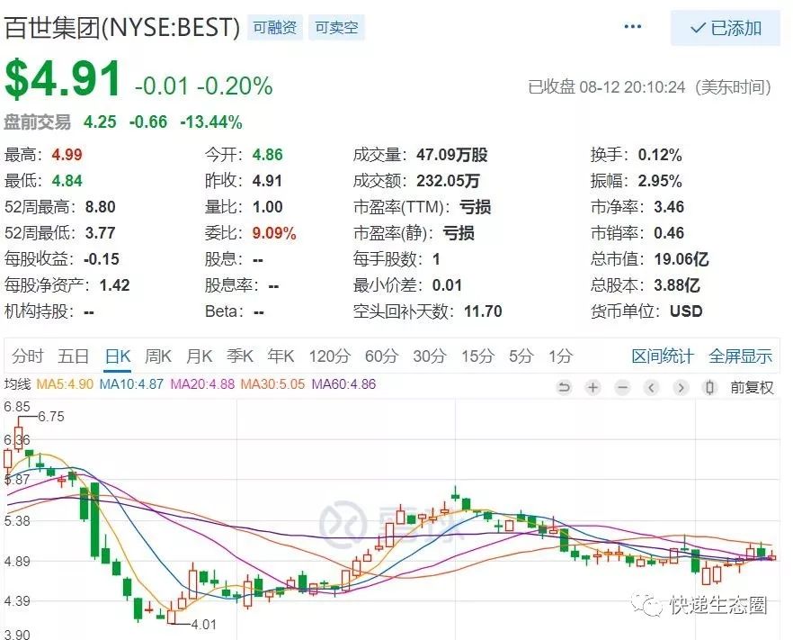Zoom in on chart using plus icon
Image resolution: width=793 pixels, height=640 pixels.
[593, 388]
